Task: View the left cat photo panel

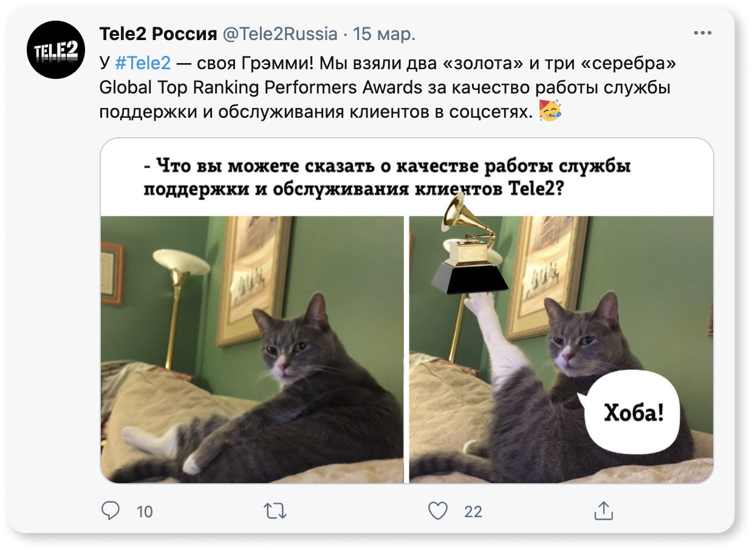Action: coord(252,350)
